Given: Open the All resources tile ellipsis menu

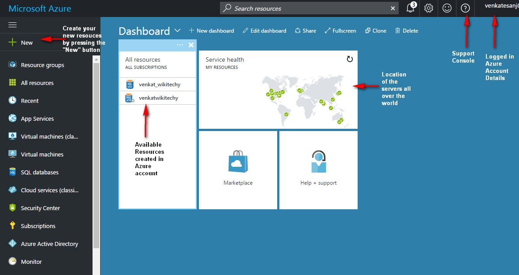Looking at the screenshot, I should click(180, 45).
